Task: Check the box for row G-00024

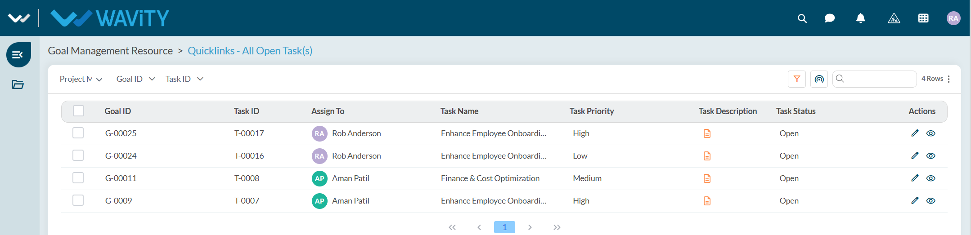Action: pyautogui.click(x=78, y=155)
